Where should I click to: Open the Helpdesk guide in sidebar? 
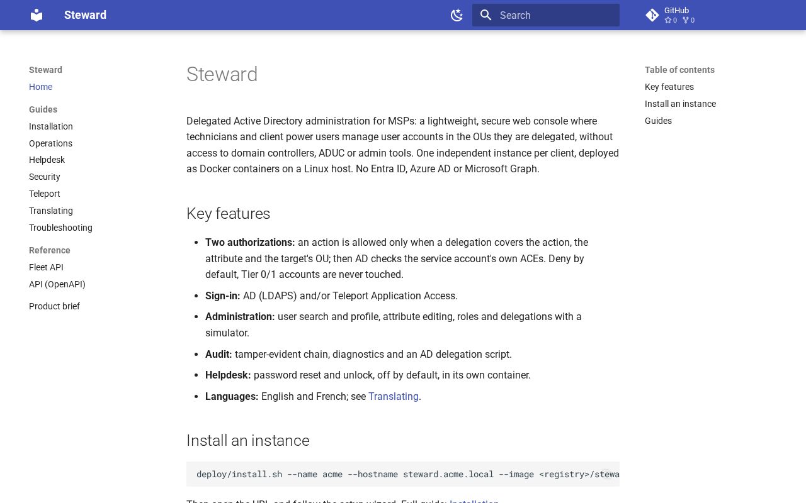tap(47, 160)
